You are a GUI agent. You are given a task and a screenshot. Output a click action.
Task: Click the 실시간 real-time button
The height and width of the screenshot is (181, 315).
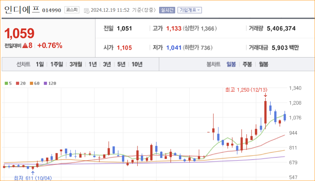coord(167,10)
